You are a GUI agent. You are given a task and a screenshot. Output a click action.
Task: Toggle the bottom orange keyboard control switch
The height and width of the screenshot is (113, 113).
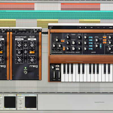(105, 43)
